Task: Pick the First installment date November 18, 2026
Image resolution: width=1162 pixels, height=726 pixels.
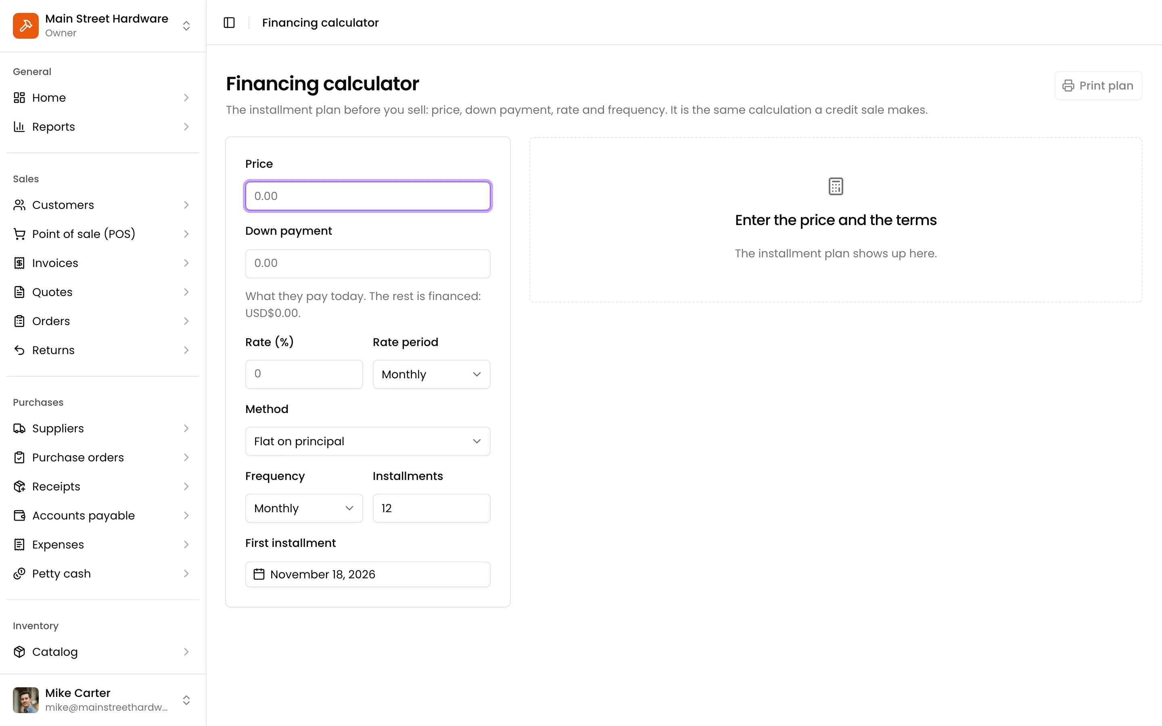Action: point(368,574)
